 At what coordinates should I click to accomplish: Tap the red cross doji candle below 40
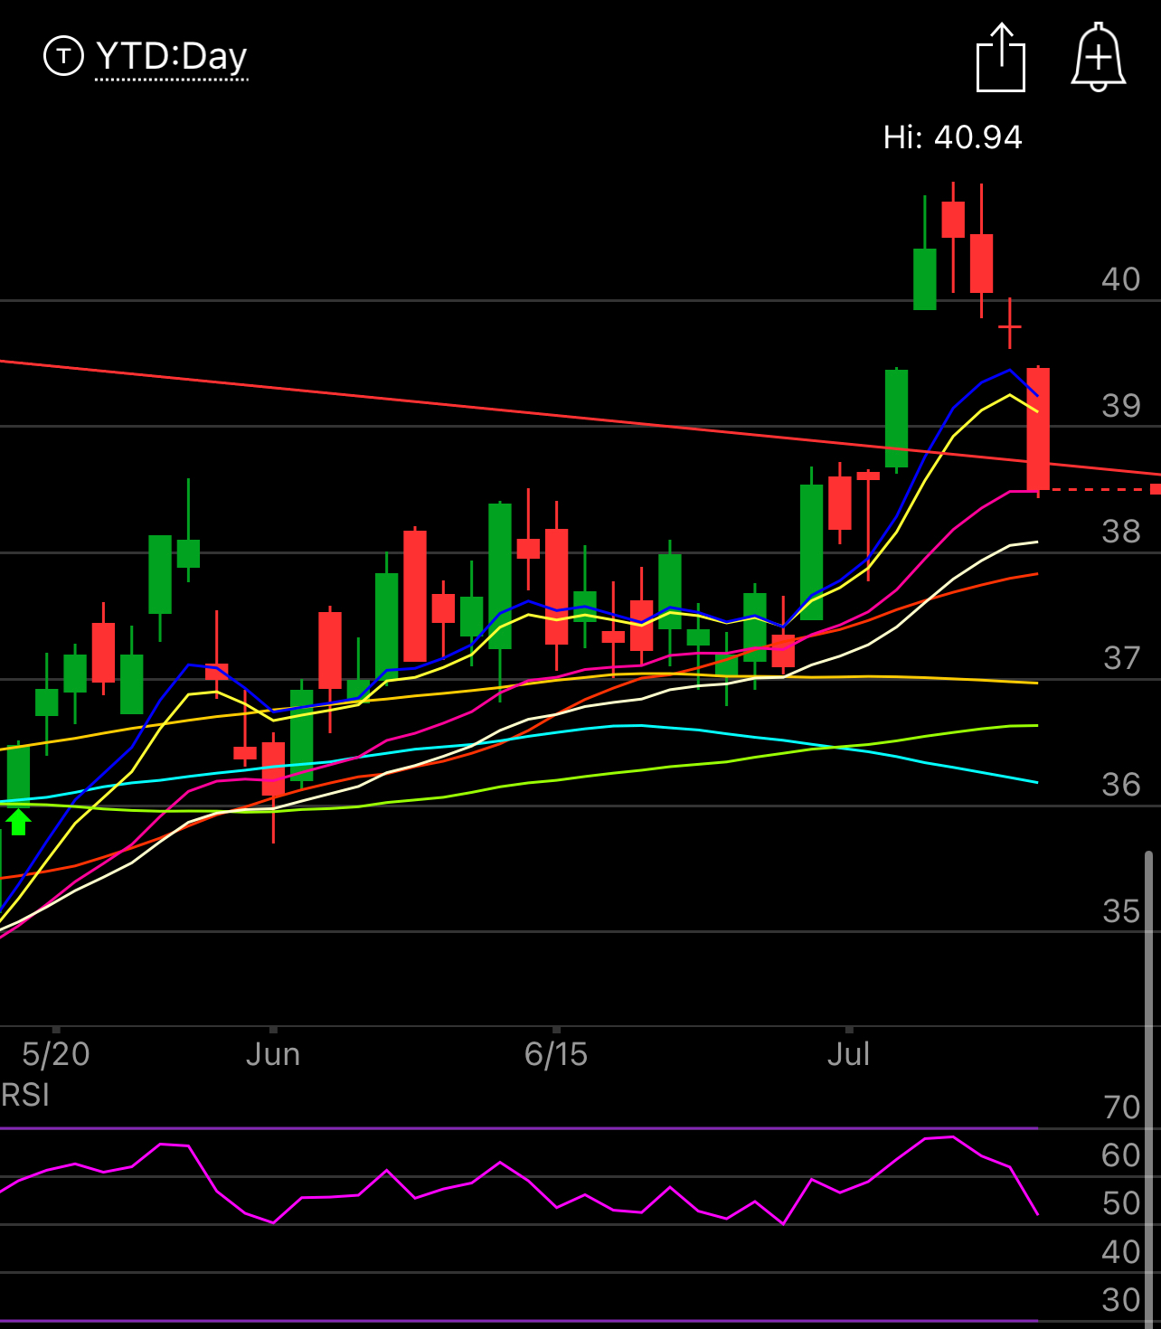[1010, 325]
